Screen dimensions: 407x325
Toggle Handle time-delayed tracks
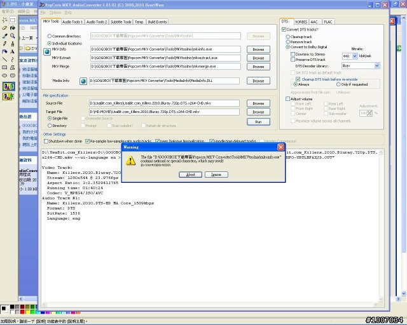pyautogui.click(x=212, y=142)
